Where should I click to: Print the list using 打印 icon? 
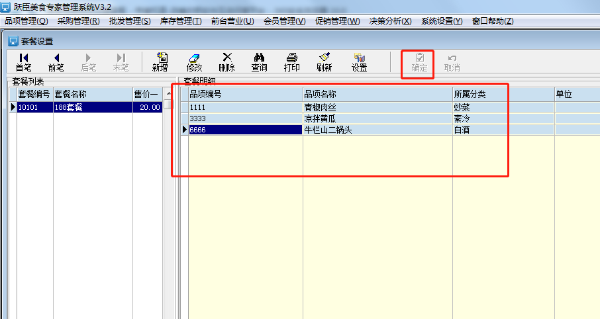(x=291, y=62)
